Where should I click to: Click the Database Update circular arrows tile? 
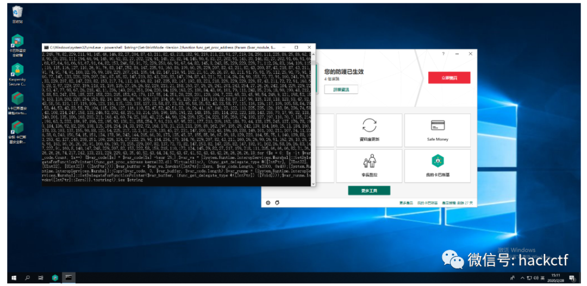[x=369, y=130]
